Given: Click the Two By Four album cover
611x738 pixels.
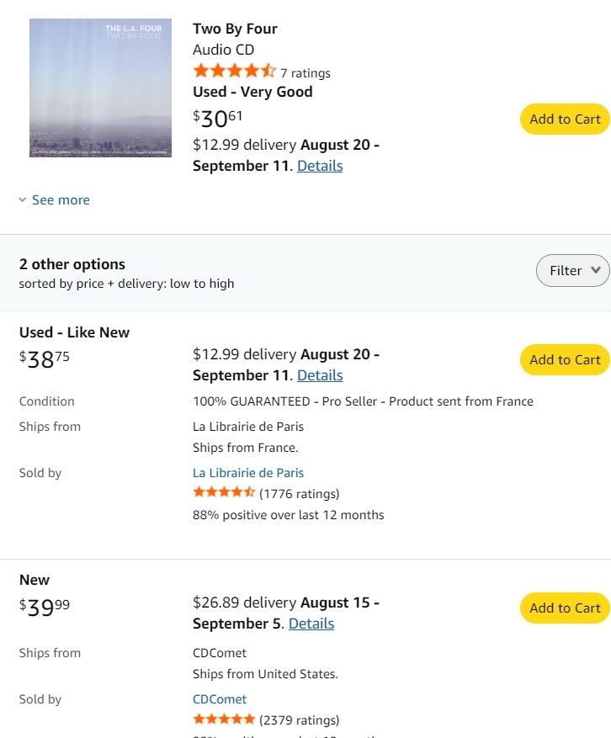Looking at the screenshot, I should click(x=100, y=88).
